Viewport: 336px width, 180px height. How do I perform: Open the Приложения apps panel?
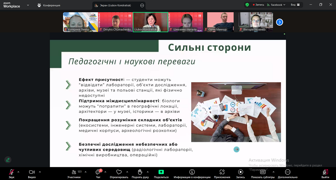[222, 172]
